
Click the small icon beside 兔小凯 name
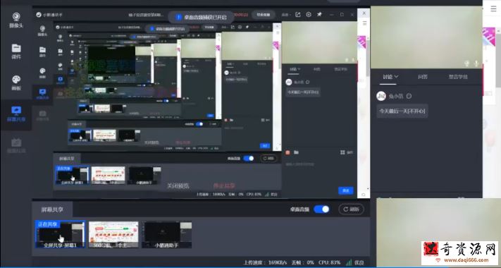409,96
